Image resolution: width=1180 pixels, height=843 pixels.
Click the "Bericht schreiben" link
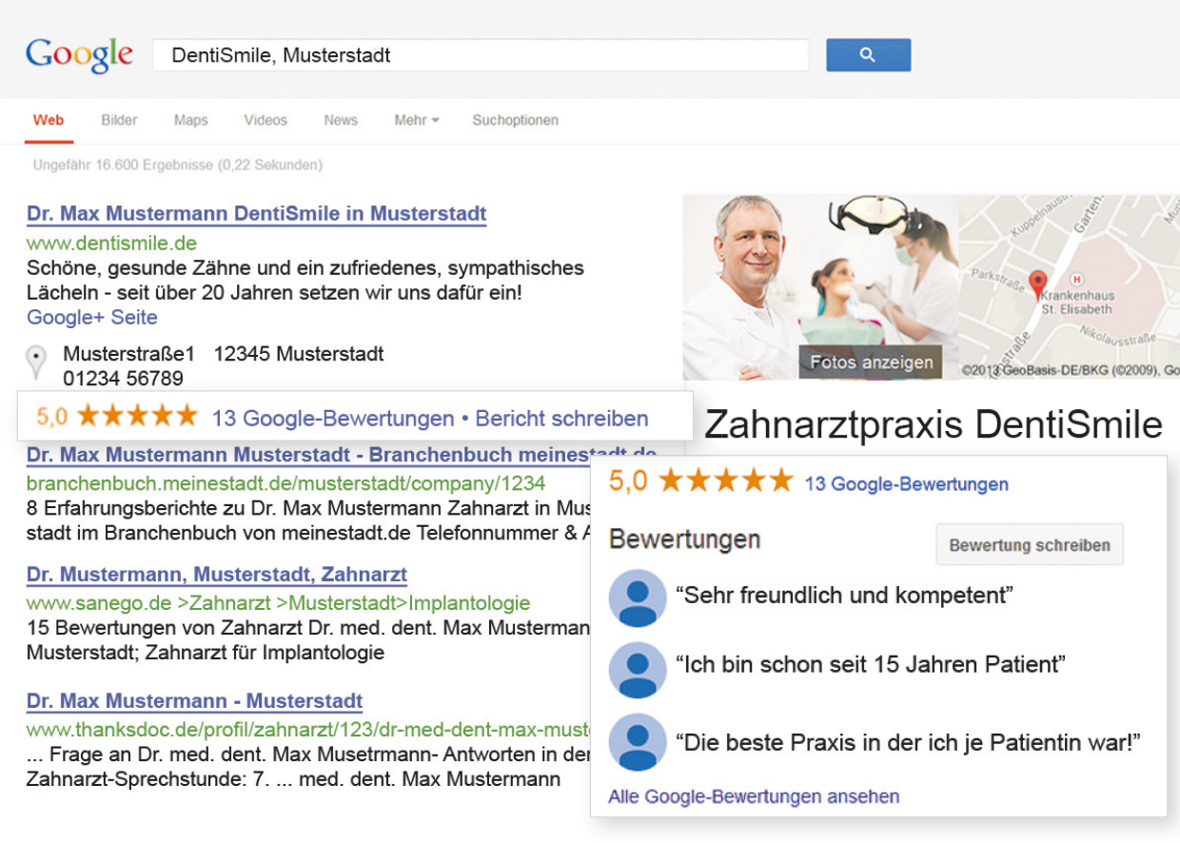561,419
